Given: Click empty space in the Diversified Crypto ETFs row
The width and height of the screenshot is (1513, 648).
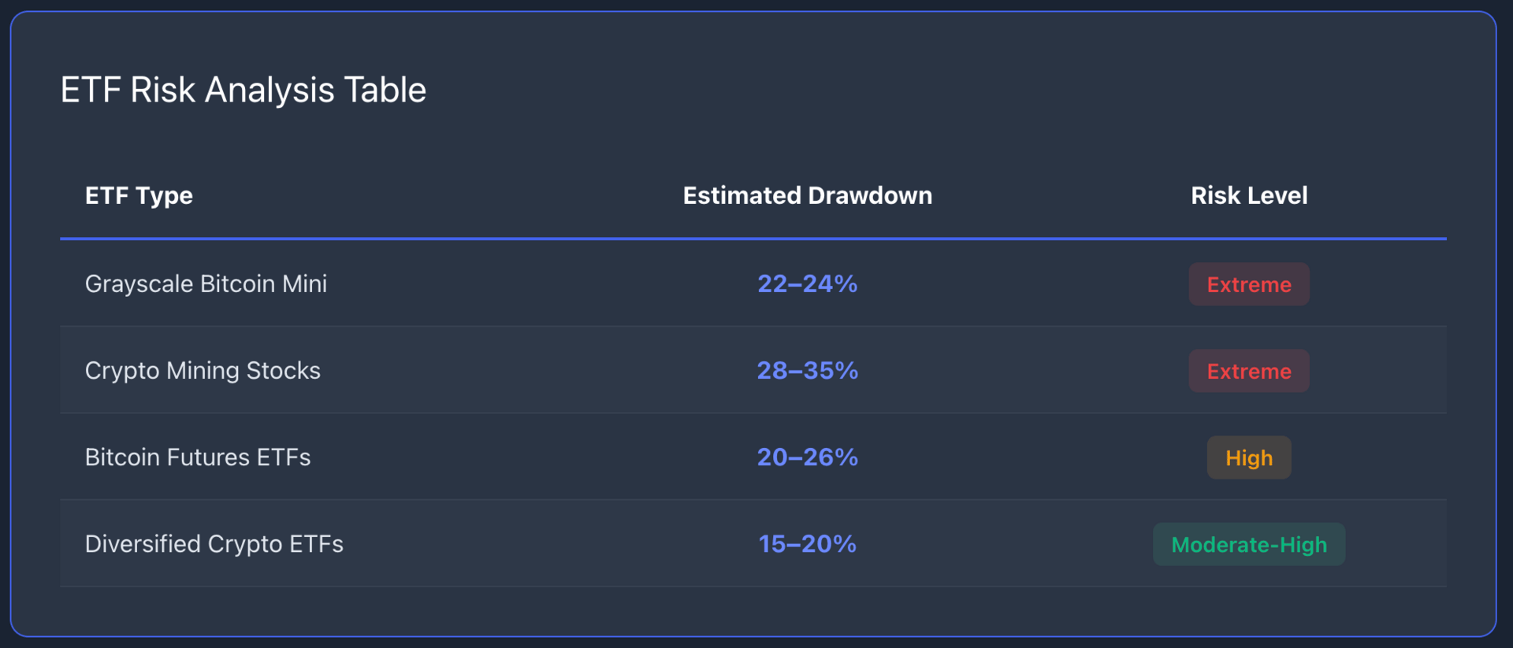Looking at the screenshot, I should pos(552,543).
